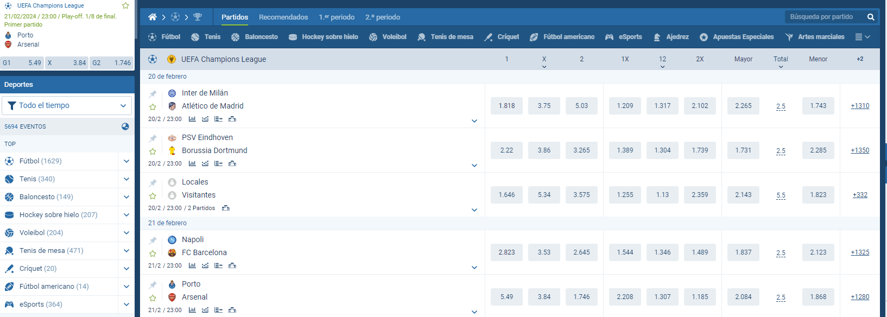The width and height of the screenshot is (887, 317).
Task: Favorite the UEFA Champions League star in top-left card
Action: [125, 5]
